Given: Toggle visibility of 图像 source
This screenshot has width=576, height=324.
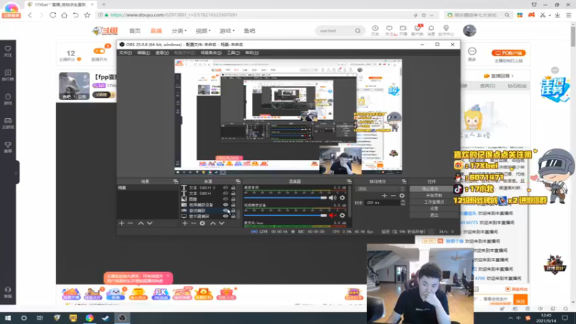Looking at the screenshot, I should coord(225,199).
